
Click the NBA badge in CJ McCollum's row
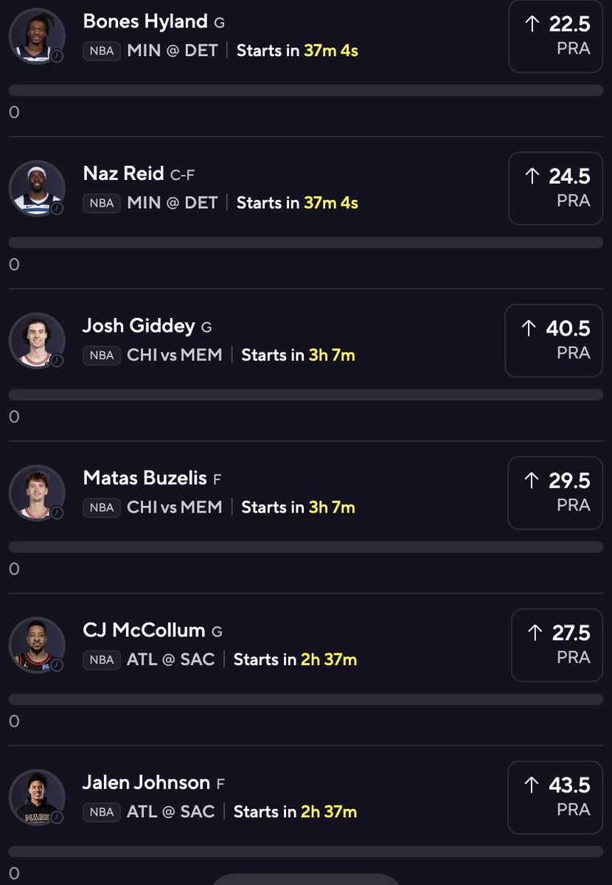(x=102, y=659)
